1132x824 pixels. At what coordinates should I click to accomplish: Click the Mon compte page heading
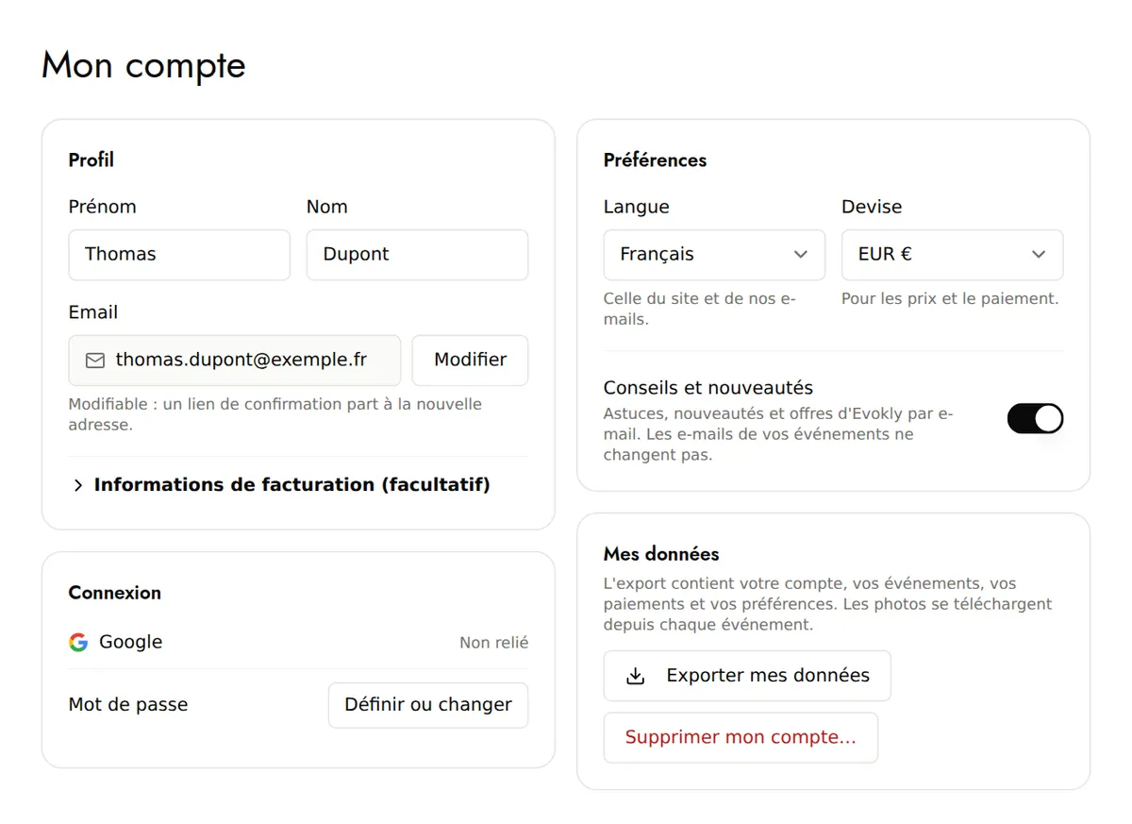tap(143, 65)
